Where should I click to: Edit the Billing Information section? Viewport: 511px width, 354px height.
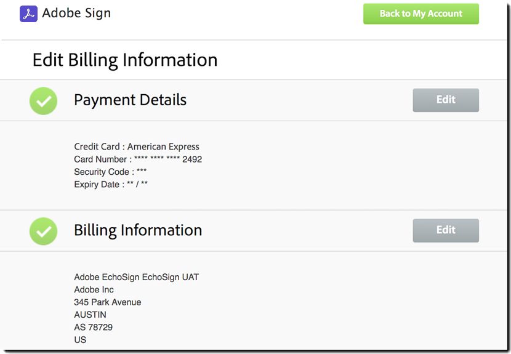click(x=445, y=230)
